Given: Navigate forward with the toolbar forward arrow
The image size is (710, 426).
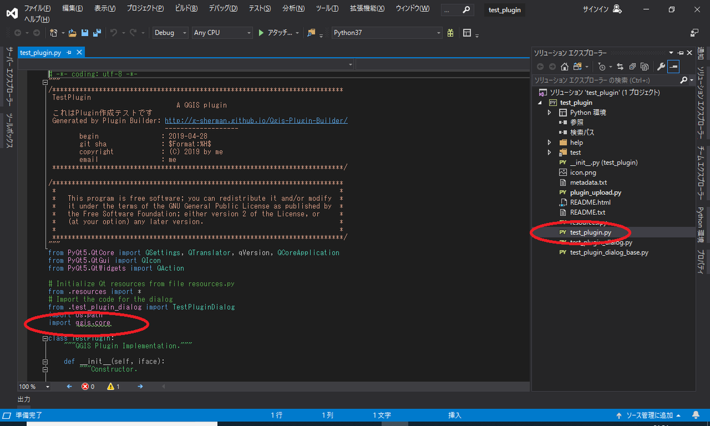Looking at the screenshot, I should pos(36,33).
